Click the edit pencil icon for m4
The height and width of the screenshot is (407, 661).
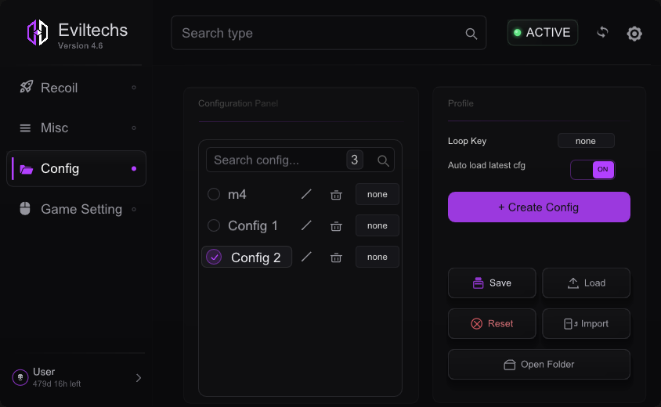306,194
